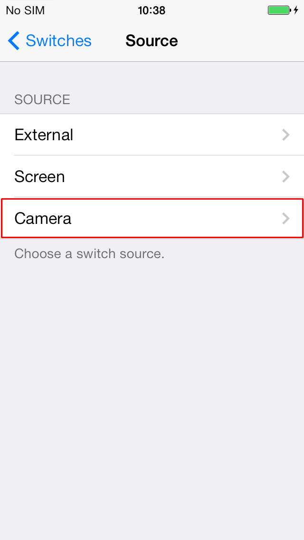The height and width of the screenshot is (540, 304).
Task: Tap the blank space between Screen label and chevron
Action: (x=172, y=177)
